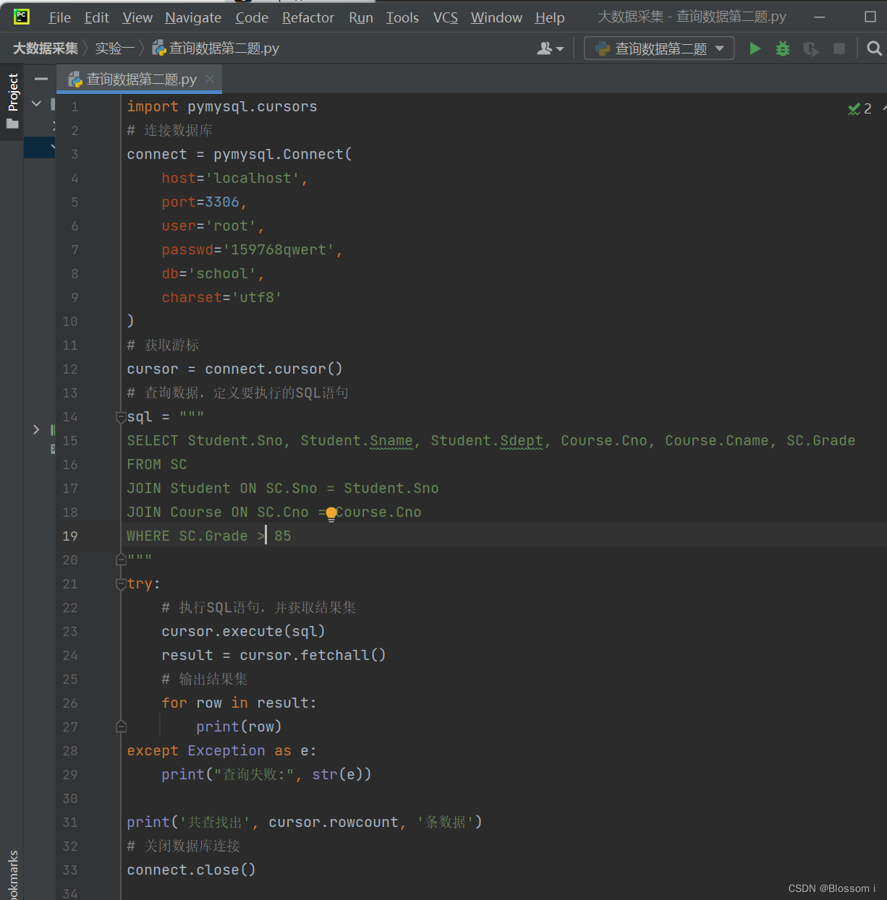Click pymysql.Connect( on line 3

[282, 154]
